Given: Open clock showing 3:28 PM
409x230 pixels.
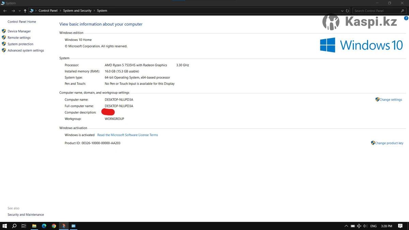Looking at the screenshot, I should [x=387, y=226].
